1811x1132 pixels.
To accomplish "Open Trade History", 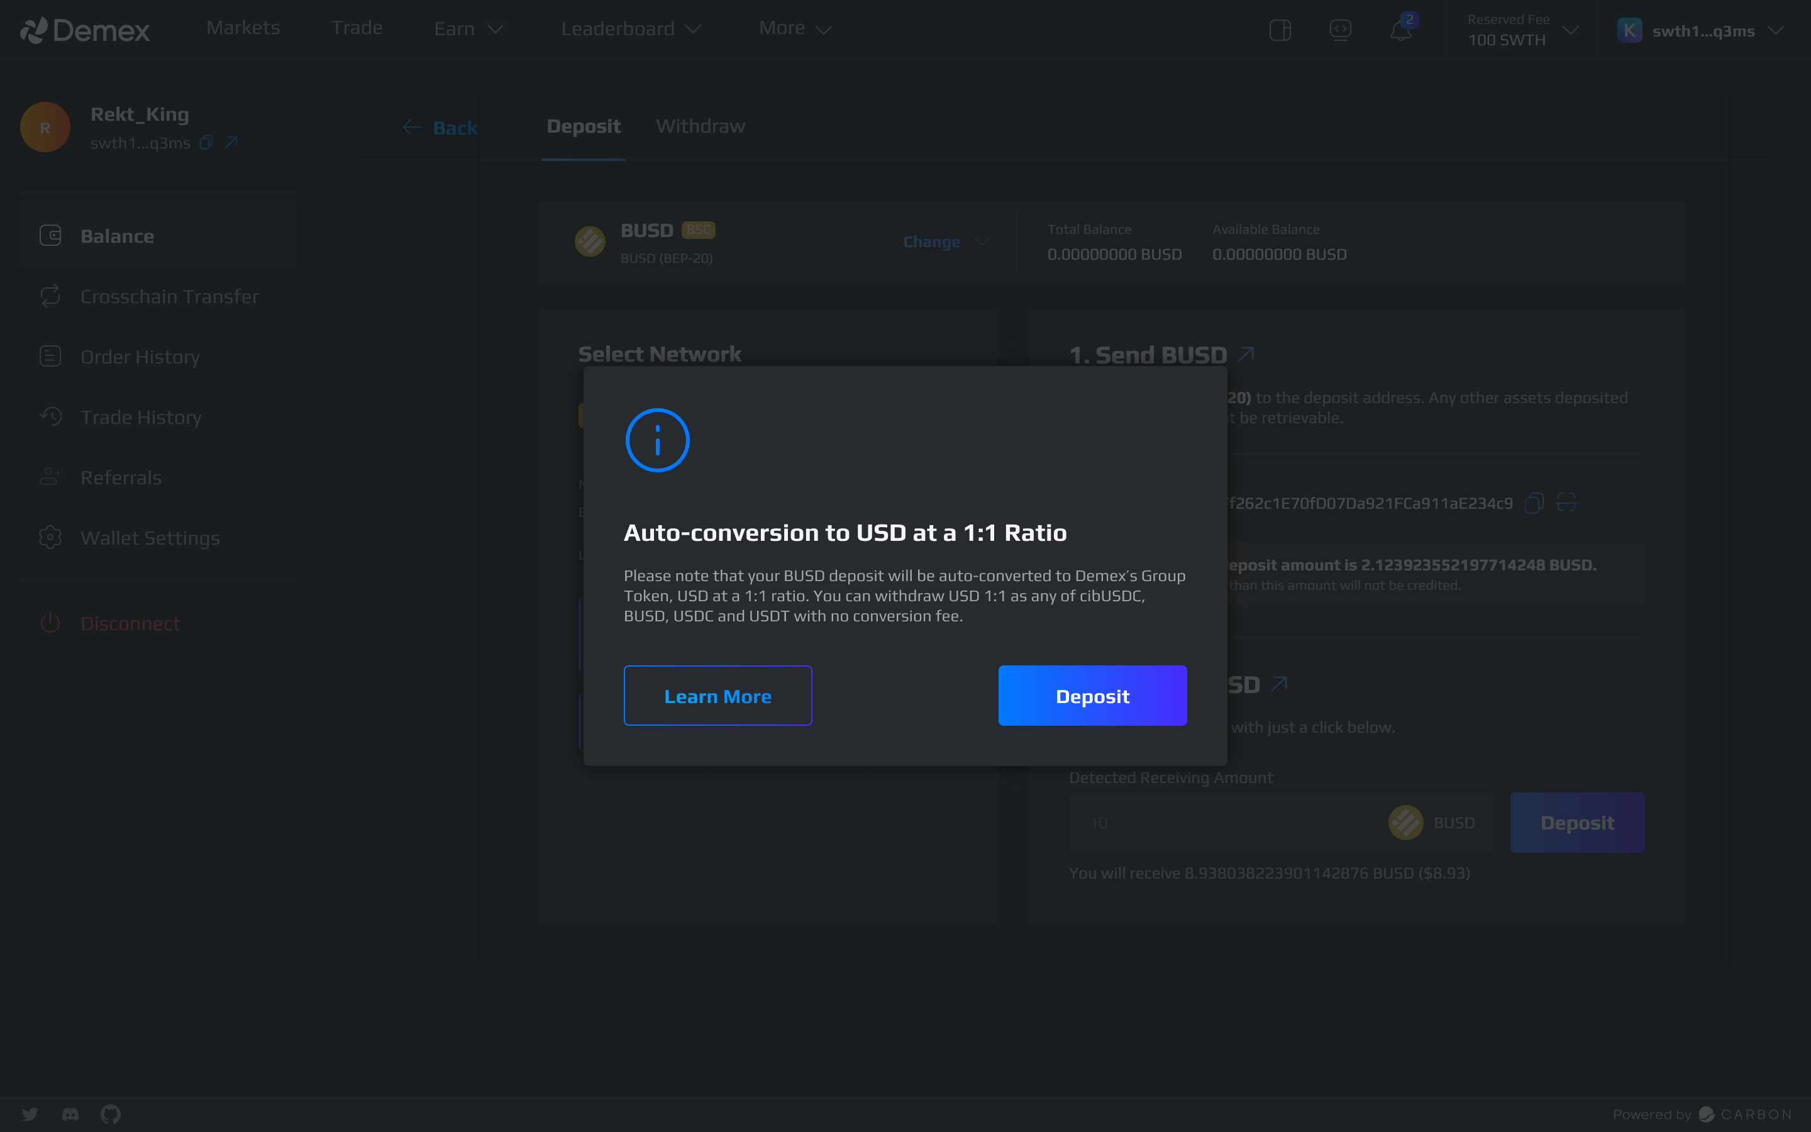I will [158, 417].
